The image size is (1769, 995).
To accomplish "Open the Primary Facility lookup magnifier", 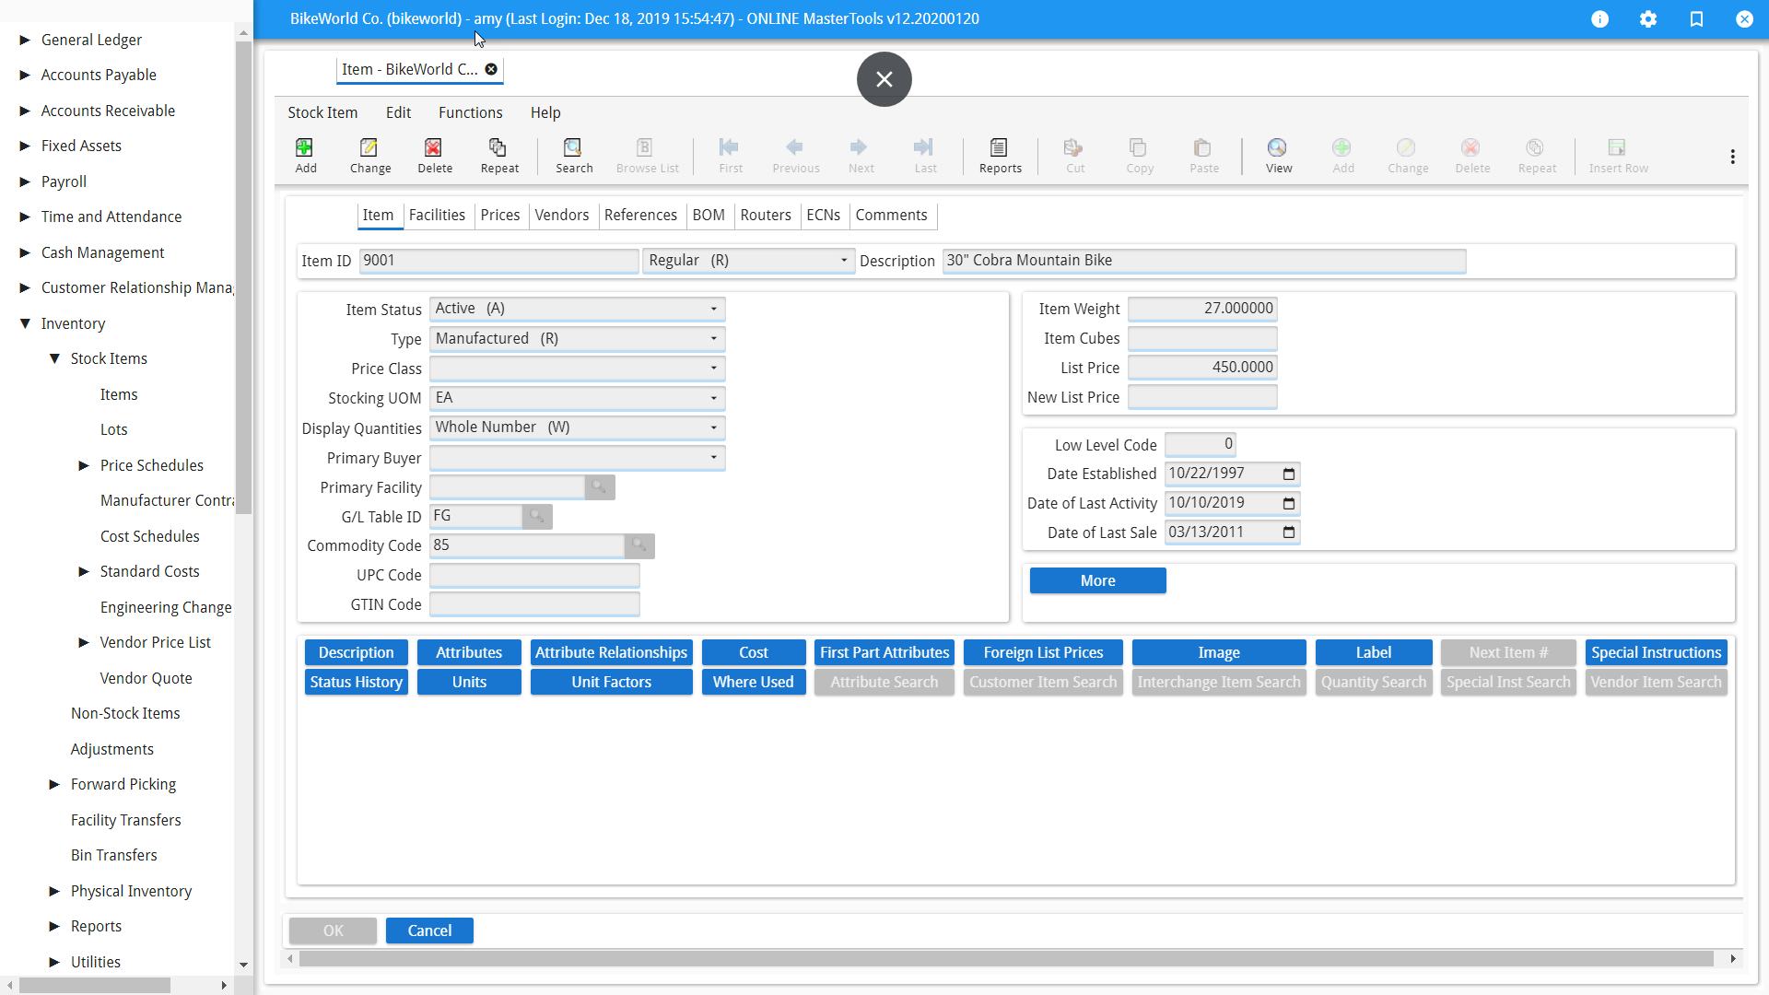I will 599,487.
